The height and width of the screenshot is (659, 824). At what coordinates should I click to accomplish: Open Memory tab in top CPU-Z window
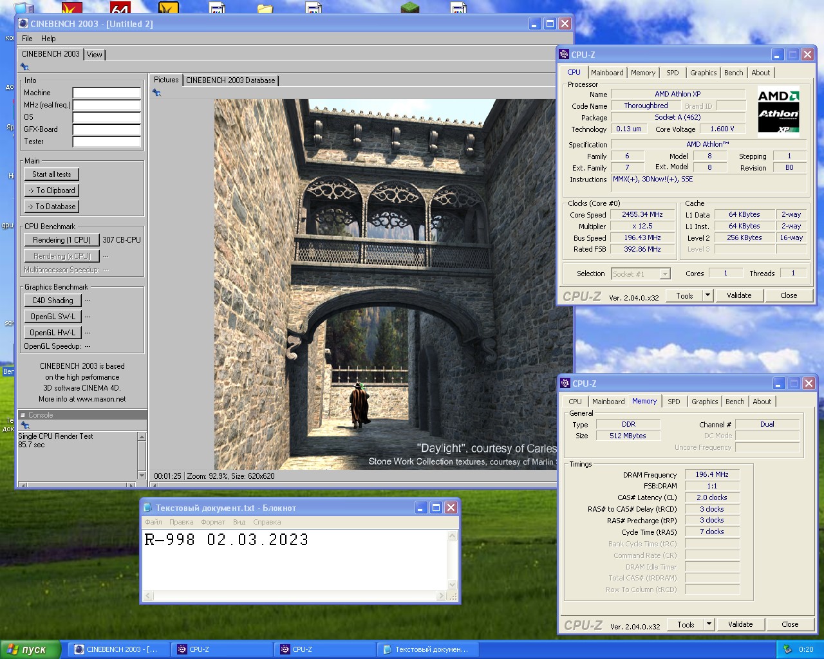point(643,73)
